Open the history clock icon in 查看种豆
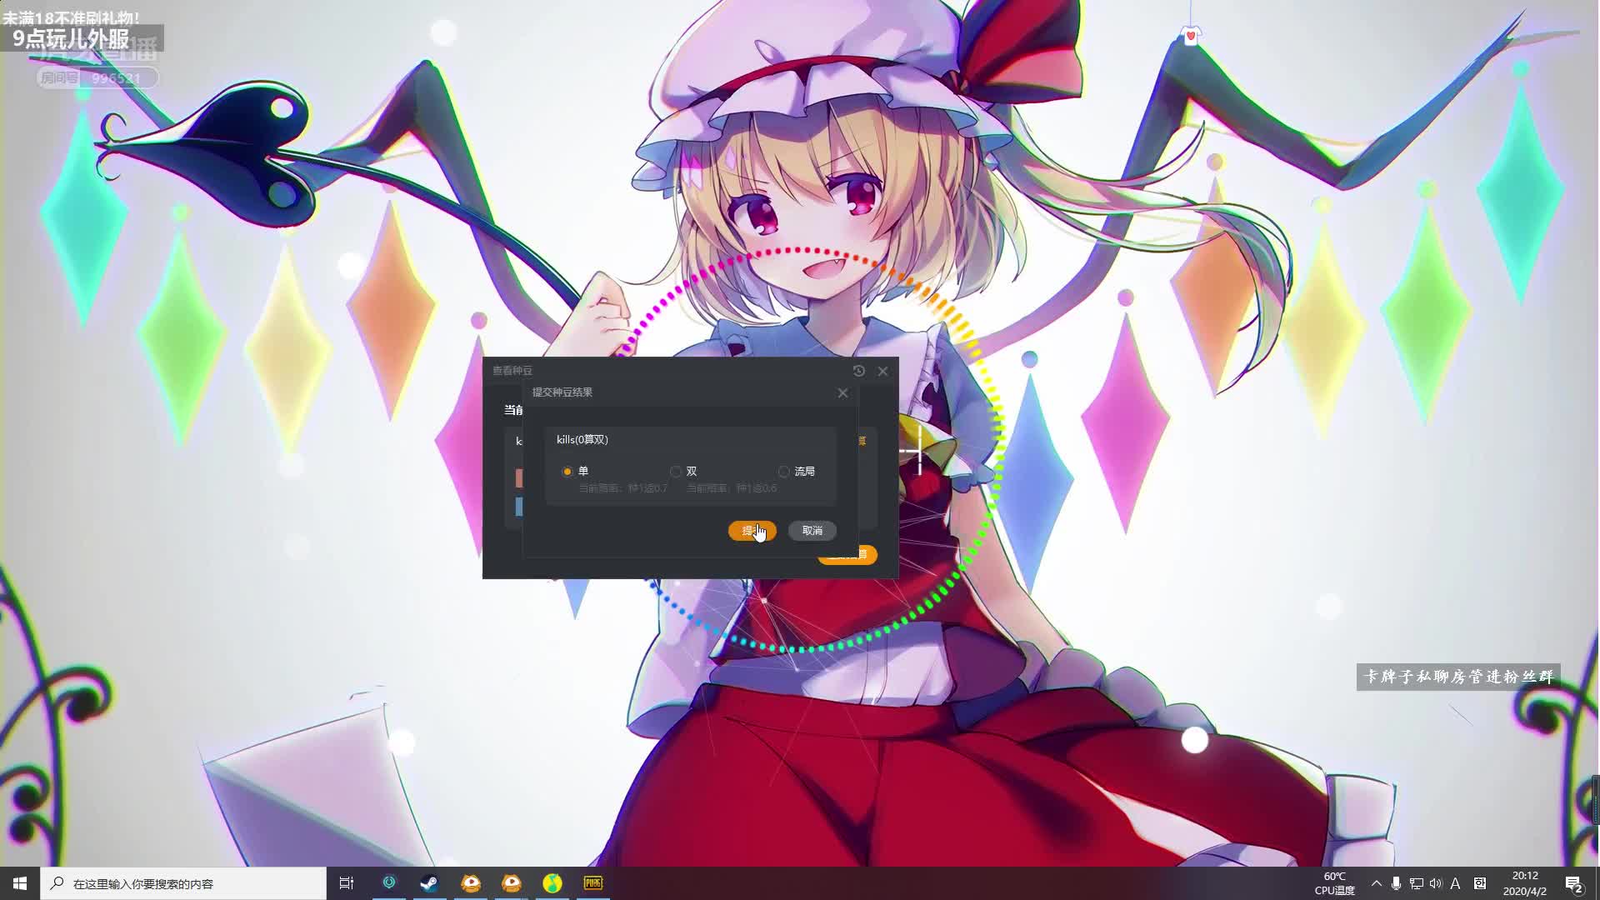This screenshot has height=900, width=1600. 859,371
